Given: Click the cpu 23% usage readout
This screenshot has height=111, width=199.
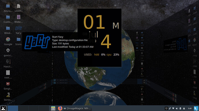Looking at the screenshot, I should point(113,54).
